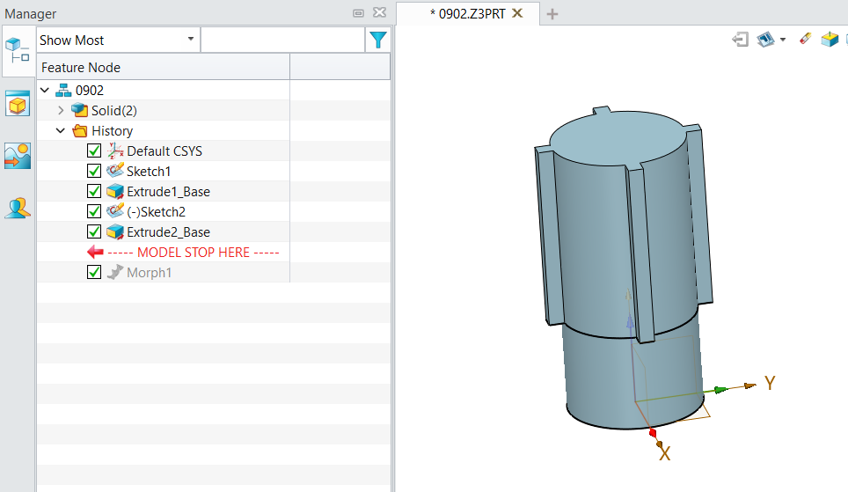Image resolution: width=848 pixels, height=492 pixels.
Task: Open the User Manager people icon
Action: [x=18, y=209]
